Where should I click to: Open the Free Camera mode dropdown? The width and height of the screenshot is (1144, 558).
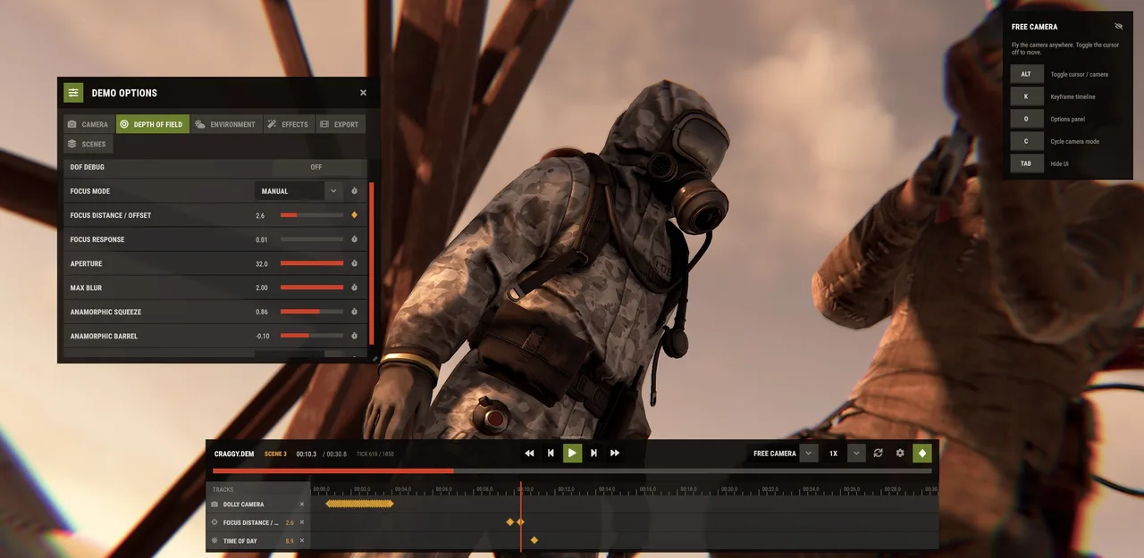point(783,454)
